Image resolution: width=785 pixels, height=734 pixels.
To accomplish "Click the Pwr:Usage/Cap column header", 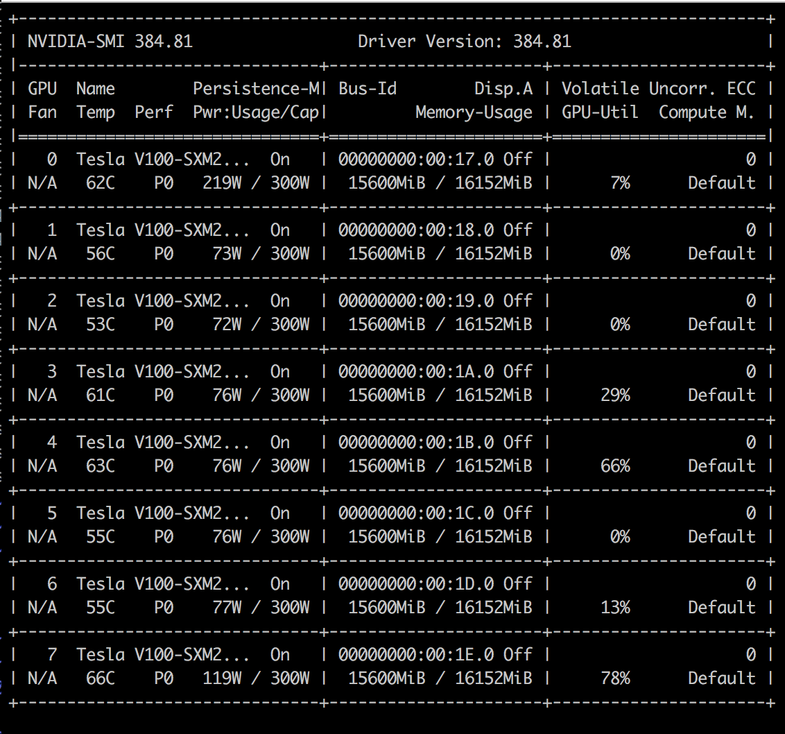I will [257, 112].
